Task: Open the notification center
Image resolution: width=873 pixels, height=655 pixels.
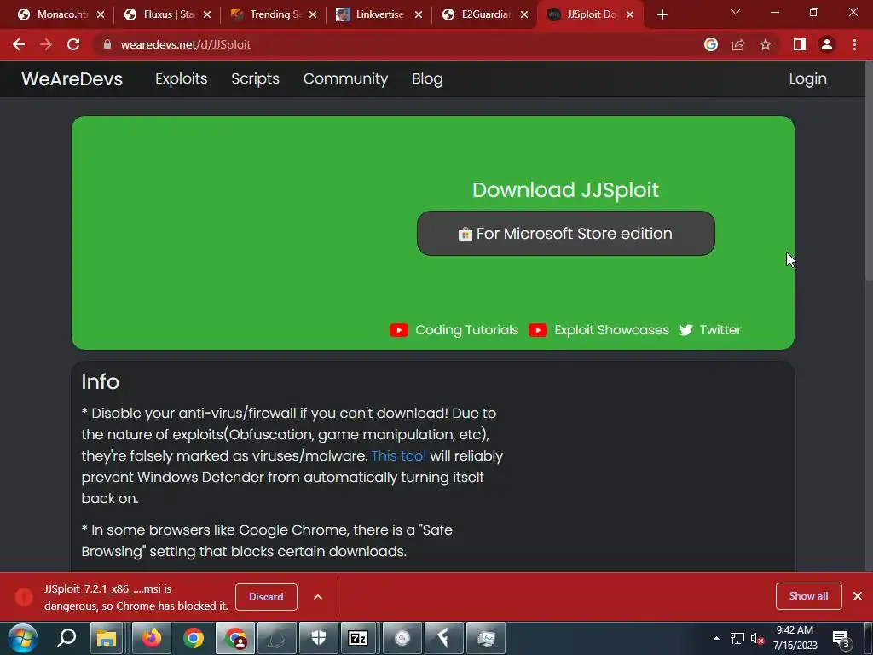Action: pos(841,638)
